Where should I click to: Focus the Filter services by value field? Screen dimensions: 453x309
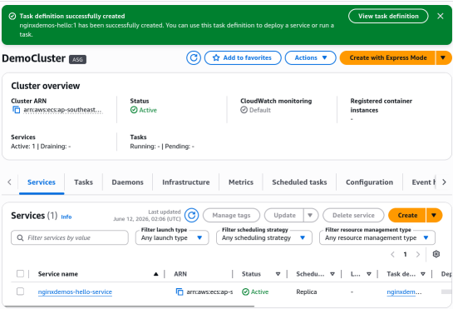click(x=70, y=237)
